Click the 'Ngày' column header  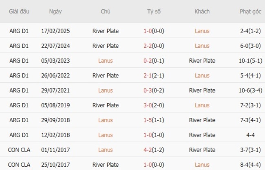click(x=55, y=11)
